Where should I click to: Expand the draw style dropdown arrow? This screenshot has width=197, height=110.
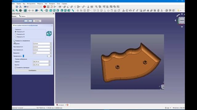pos(22,10)
